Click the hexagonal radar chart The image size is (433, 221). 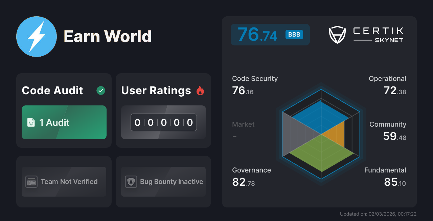coord(320,135)
